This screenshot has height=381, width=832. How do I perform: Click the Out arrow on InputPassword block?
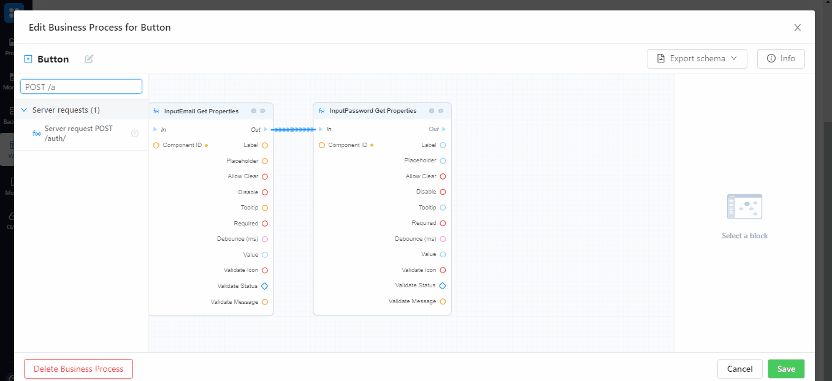(444, 129)
